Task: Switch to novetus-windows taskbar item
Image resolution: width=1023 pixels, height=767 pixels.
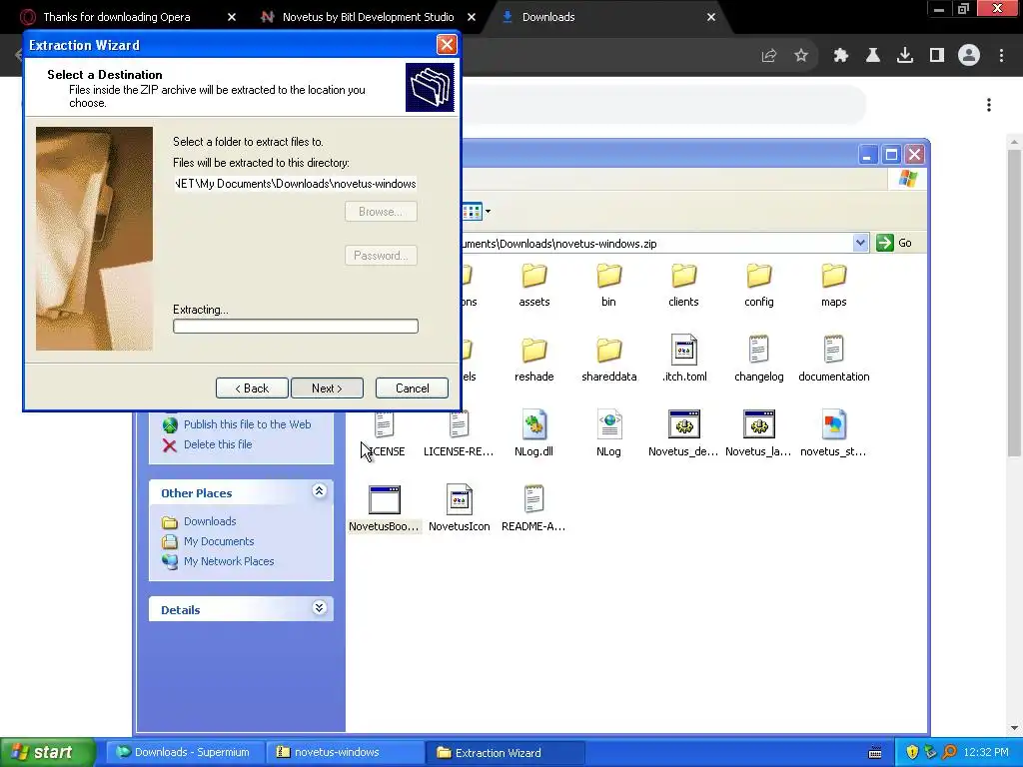Action: pyautogui.click(x=345, y=752)
